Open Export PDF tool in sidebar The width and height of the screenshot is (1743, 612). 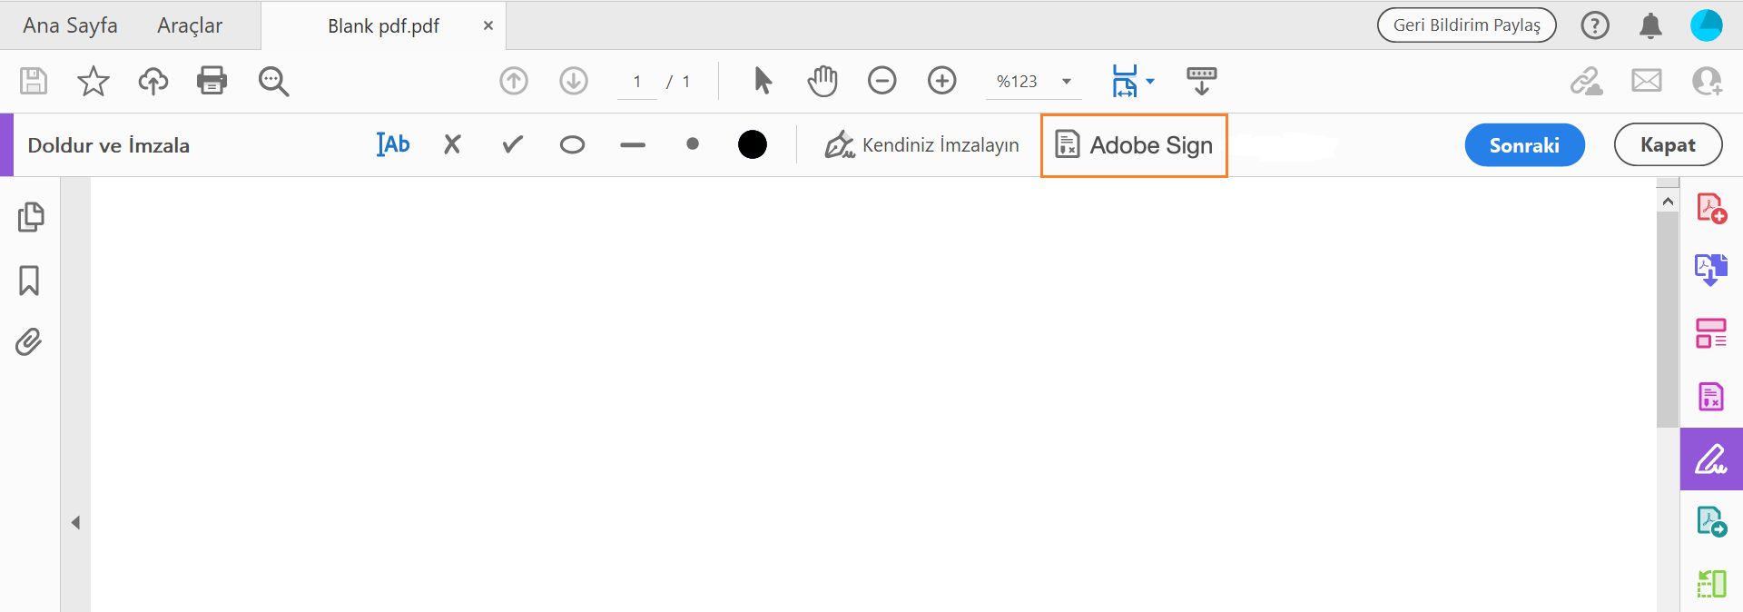[x=1711, y=270]
